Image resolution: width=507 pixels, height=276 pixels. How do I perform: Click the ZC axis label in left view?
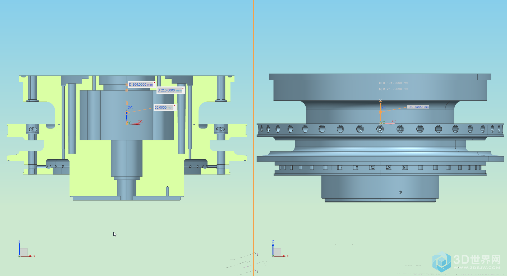[x=130, y=108]
